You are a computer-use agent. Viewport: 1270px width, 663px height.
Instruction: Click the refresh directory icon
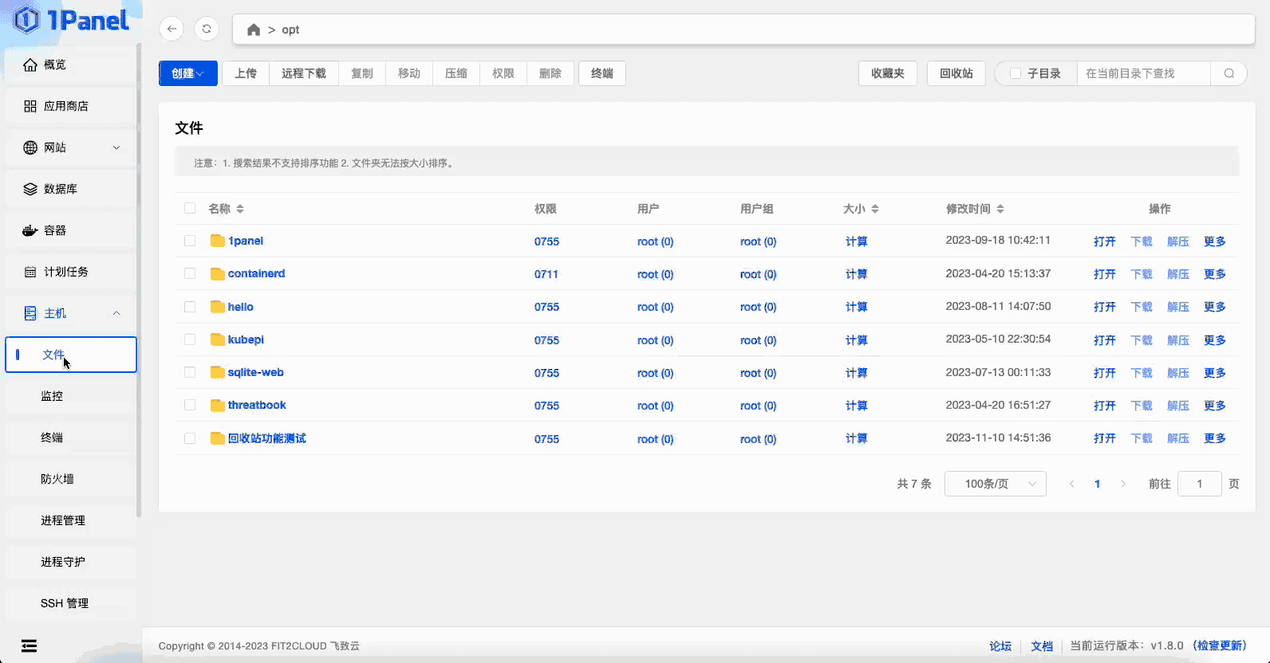point(207,29)
